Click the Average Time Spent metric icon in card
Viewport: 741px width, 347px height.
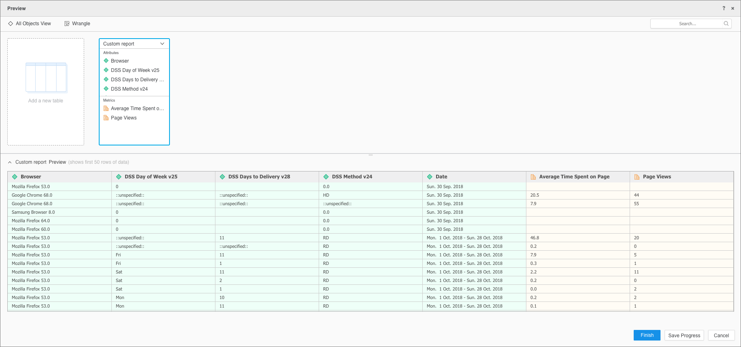tap(106, 108)
